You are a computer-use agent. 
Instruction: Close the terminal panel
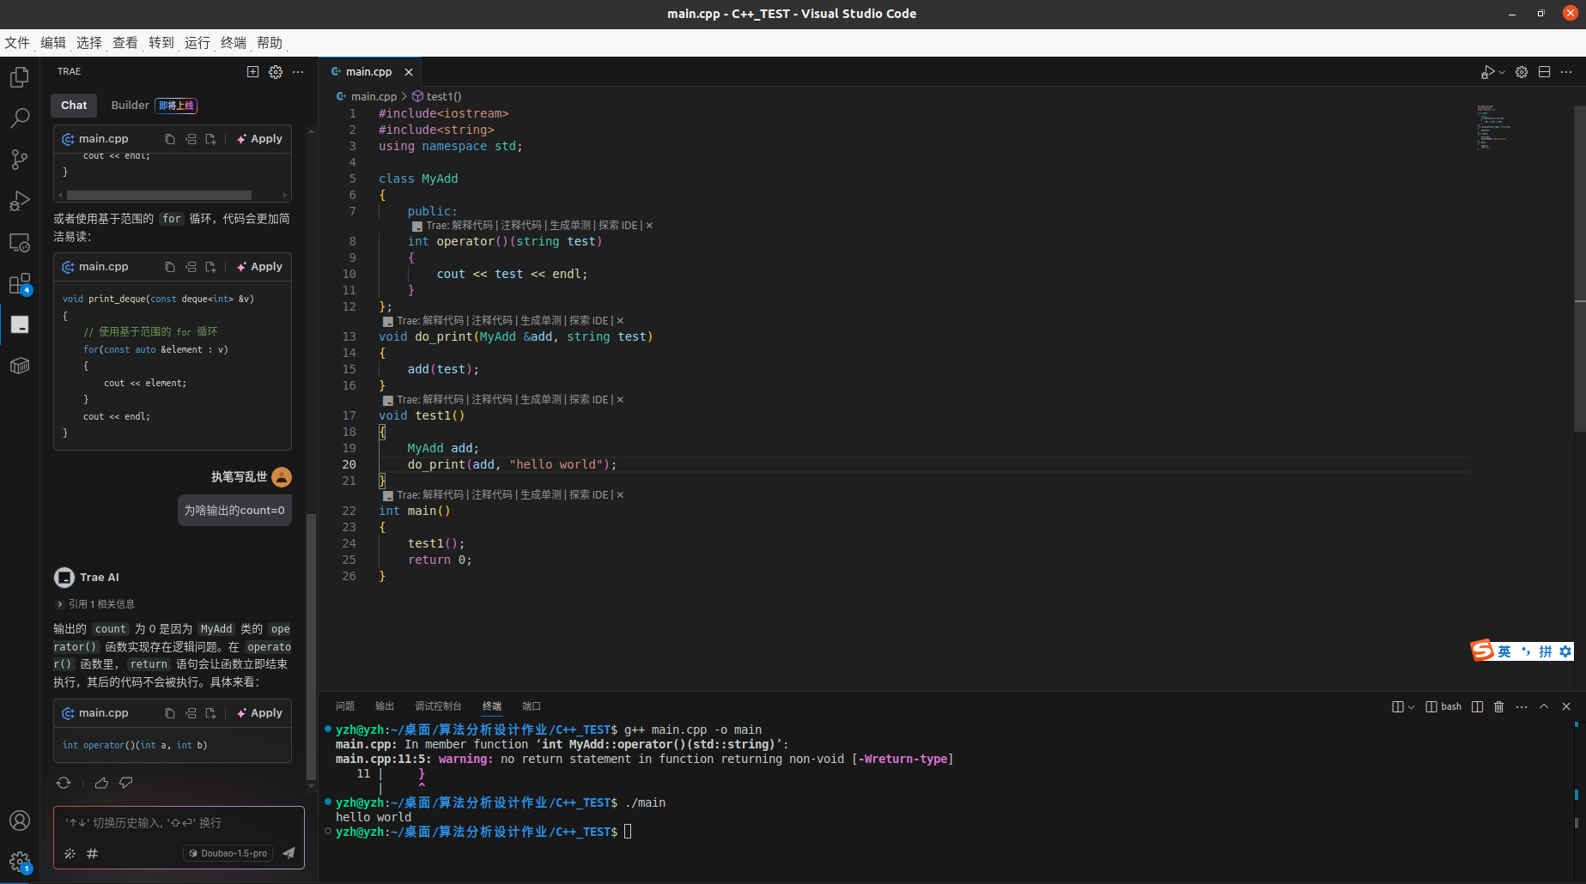click(x=1566, y=706)
